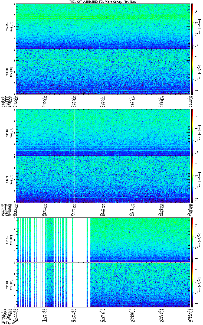Click the X_RE_GSE row label under THA panels
Image resolution: width=203 pixels, height=325 pixels.
pos(6,96)
